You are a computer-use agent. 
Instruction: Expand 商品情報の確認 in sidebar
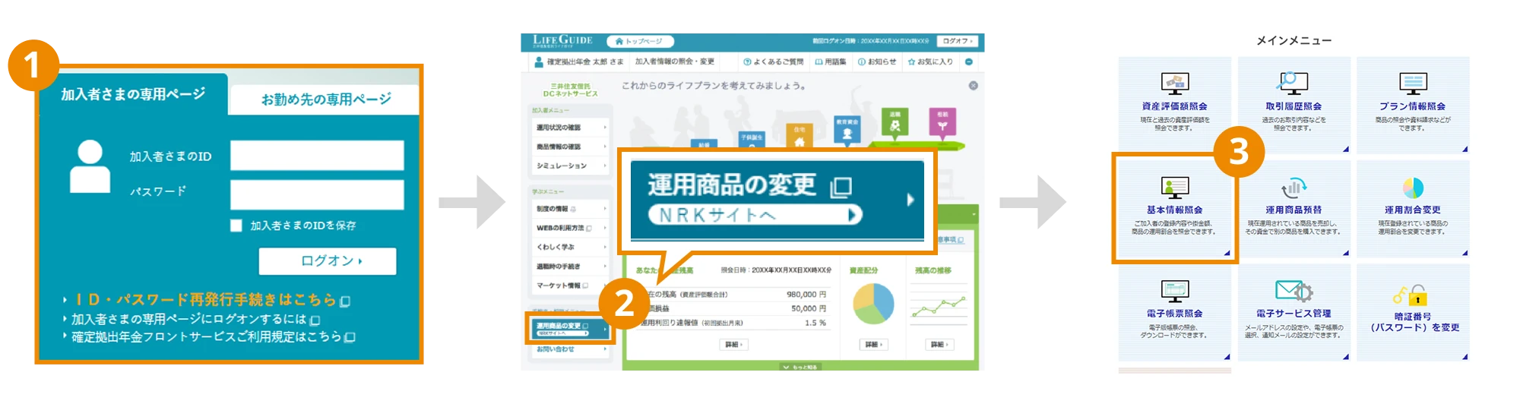[x=571, y=147]
